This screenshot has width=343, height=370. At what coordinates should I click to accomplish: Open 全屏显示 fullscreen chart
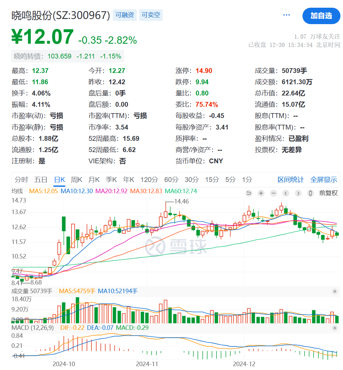point(324,180)
